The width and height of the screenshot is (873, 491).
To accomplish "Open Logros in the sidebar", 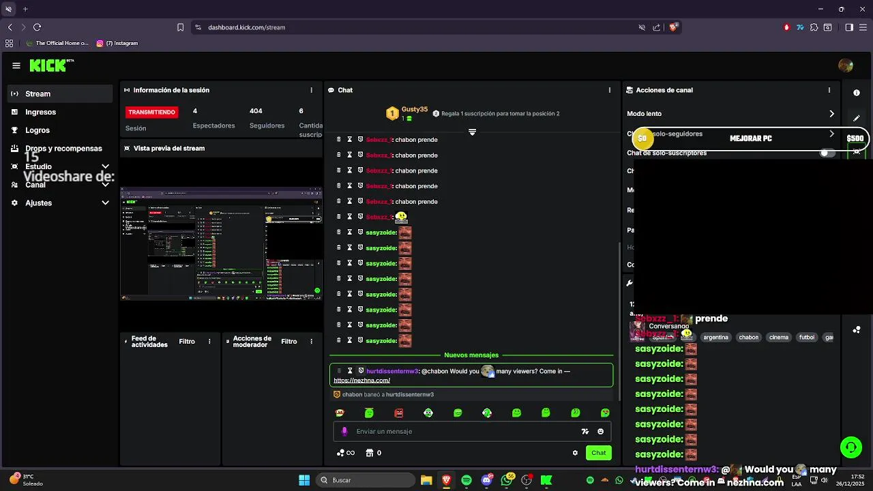I will 60,130.
